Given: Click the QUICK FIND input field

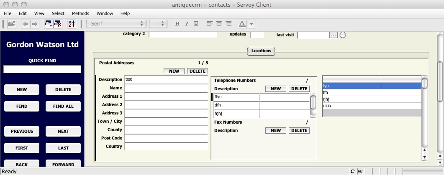Looking at the screenshot, I should [42, 69].
